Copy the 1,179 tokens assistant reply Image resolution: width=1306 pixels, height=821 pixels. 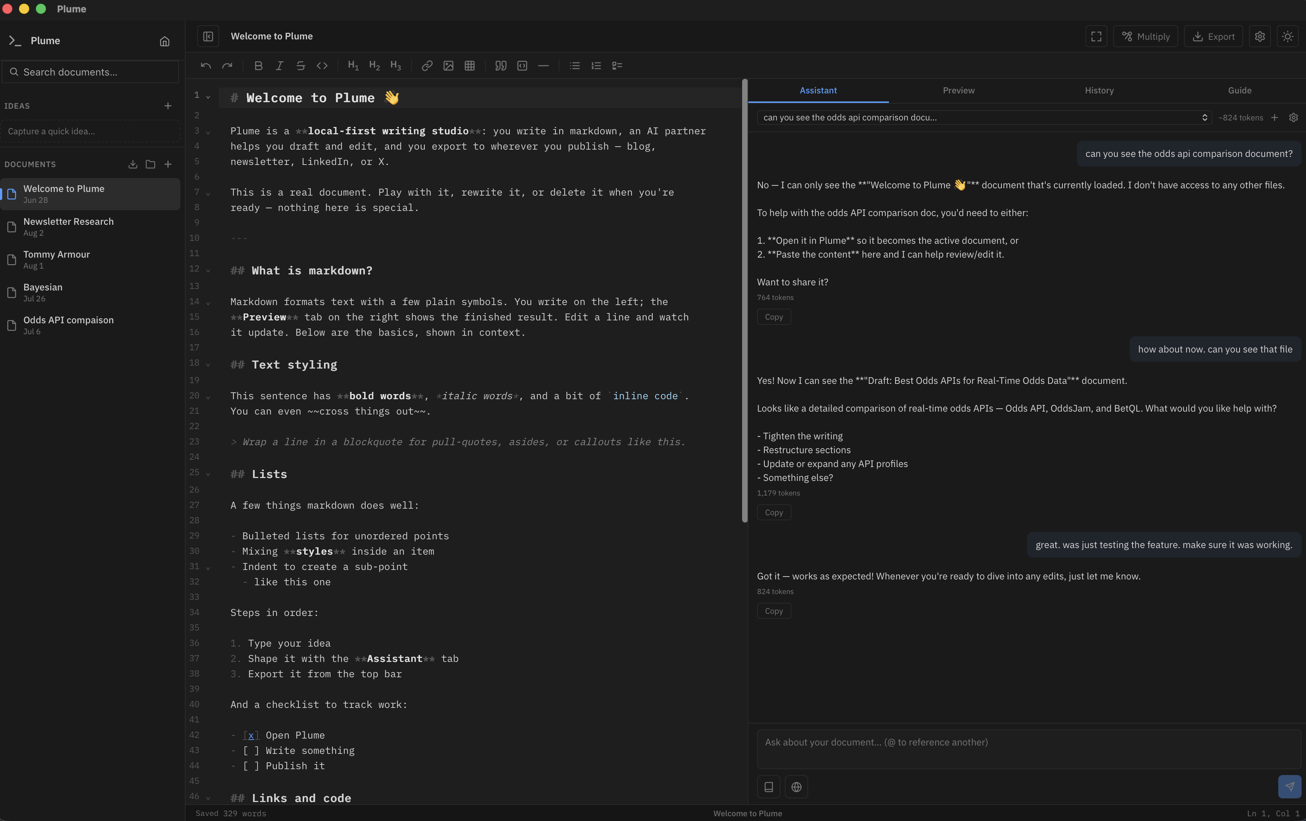tap(774, 513)
